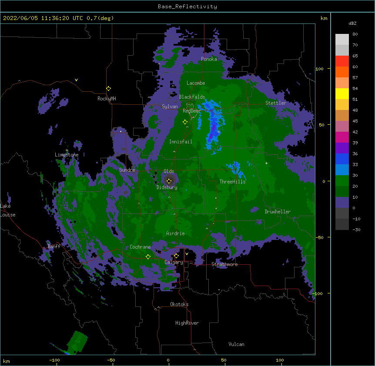The height and width of the screenshot is (366, 375).
Task: Click the -50 tick on the right axis
Action: [319, 237]
